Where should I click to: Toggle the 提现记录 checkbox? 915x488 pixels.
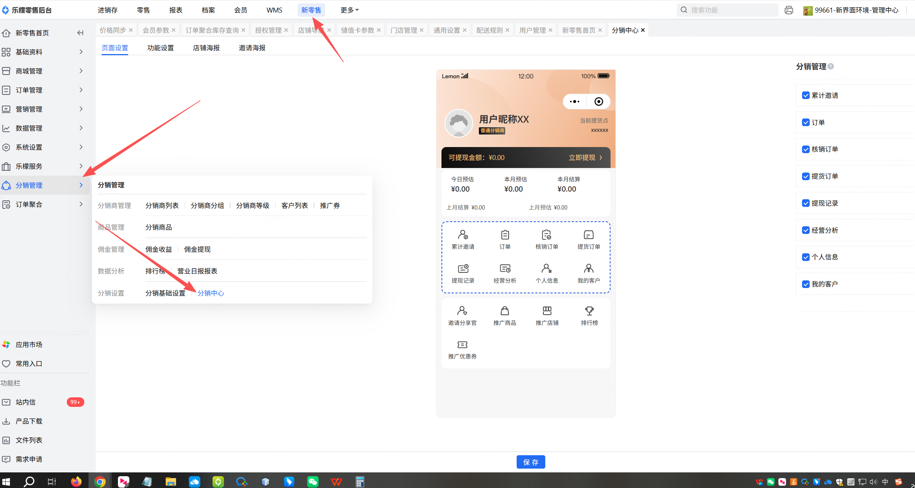pyautogui.click(x=806, y=203)
